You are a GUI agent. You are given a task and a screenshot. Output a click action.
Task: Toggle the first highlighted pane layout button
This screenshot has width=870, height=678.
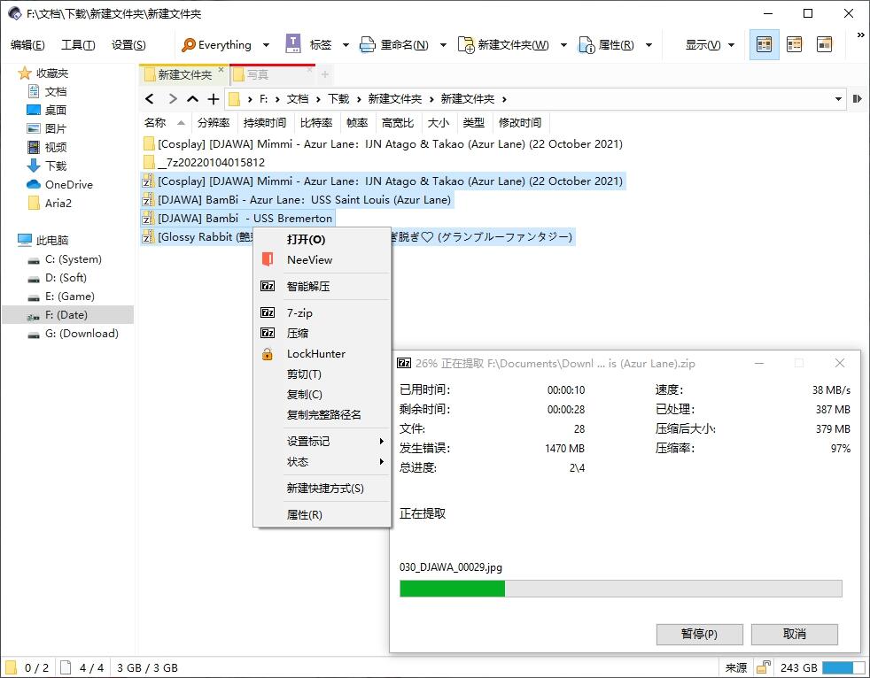click(764, 44)
